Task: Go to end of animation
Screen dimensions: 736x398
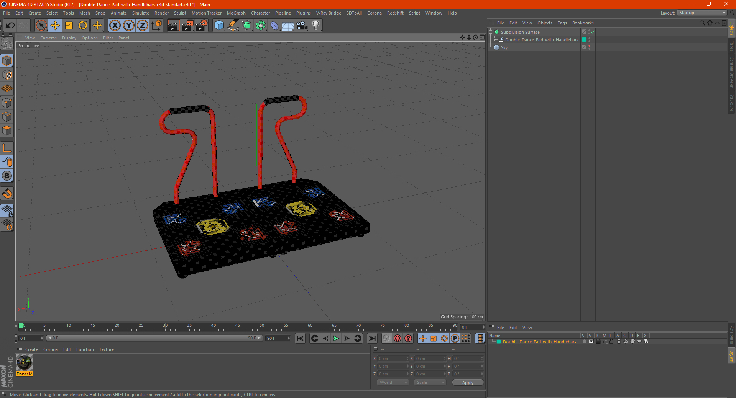Action: tap(372, 338)
